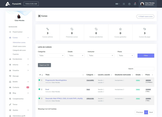
Task: Collapse the Cursos menu chevron
Action: pos(28,38)
